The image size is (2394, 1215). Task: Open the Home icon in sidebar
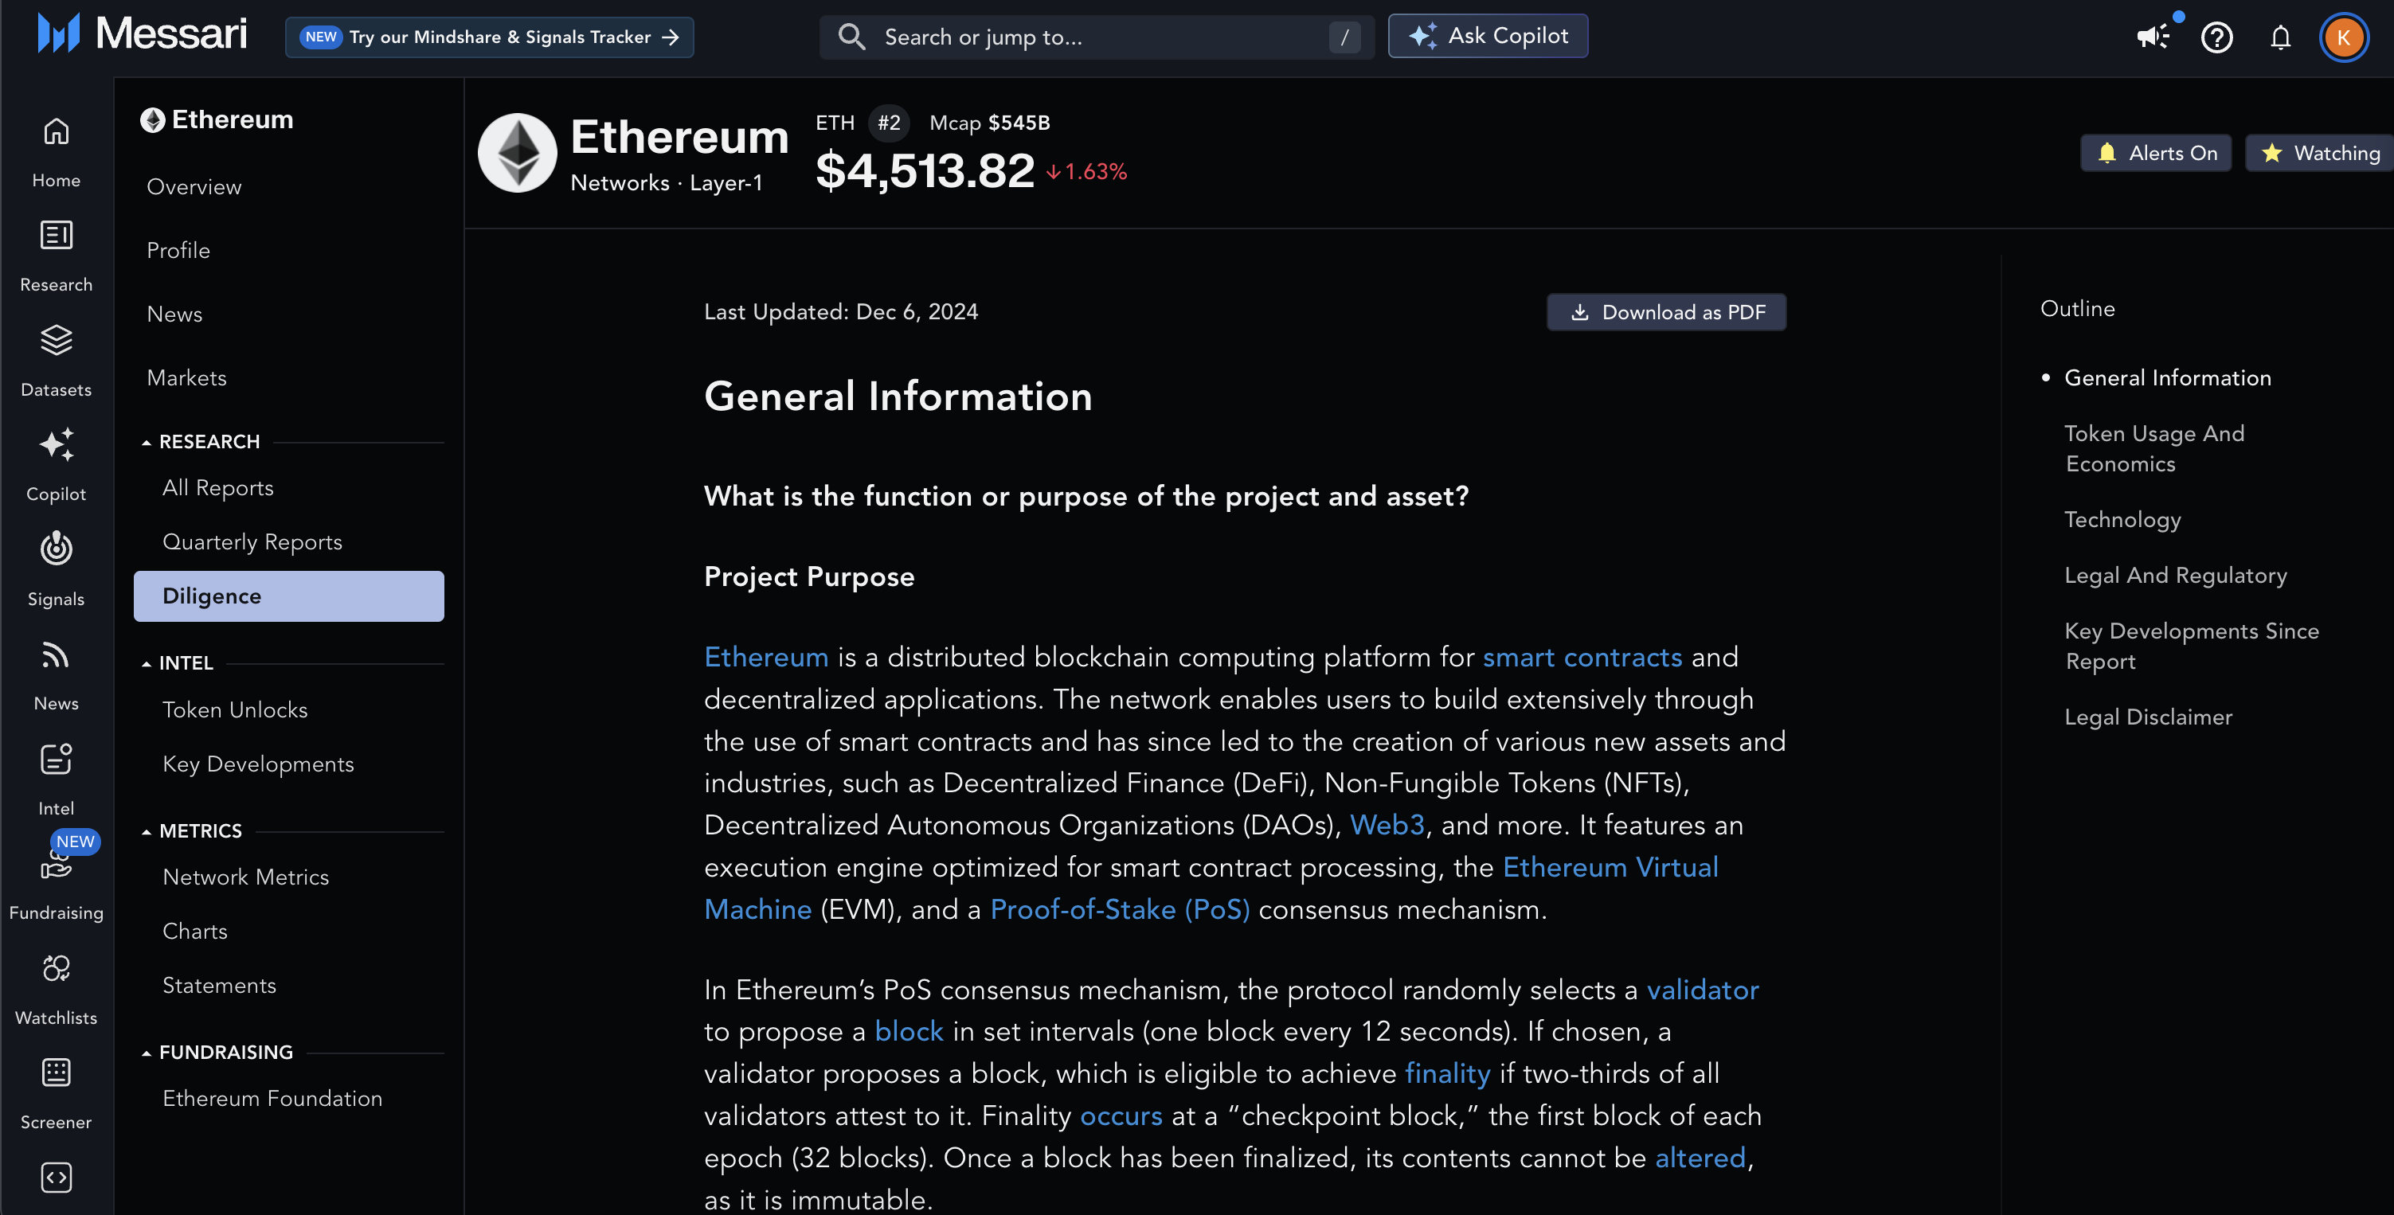point(56,132)
